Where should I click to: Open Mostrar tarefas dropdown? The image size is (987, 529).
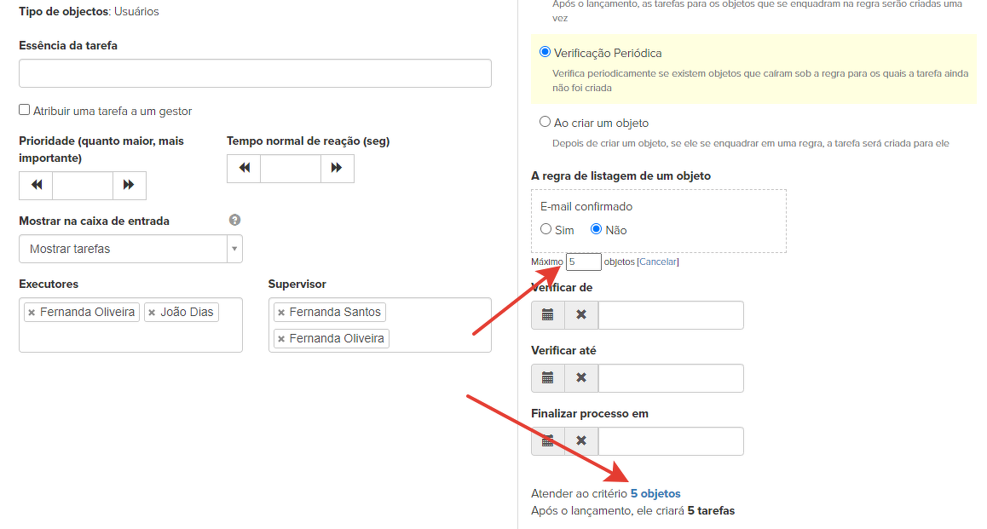[x=130, y=250]
